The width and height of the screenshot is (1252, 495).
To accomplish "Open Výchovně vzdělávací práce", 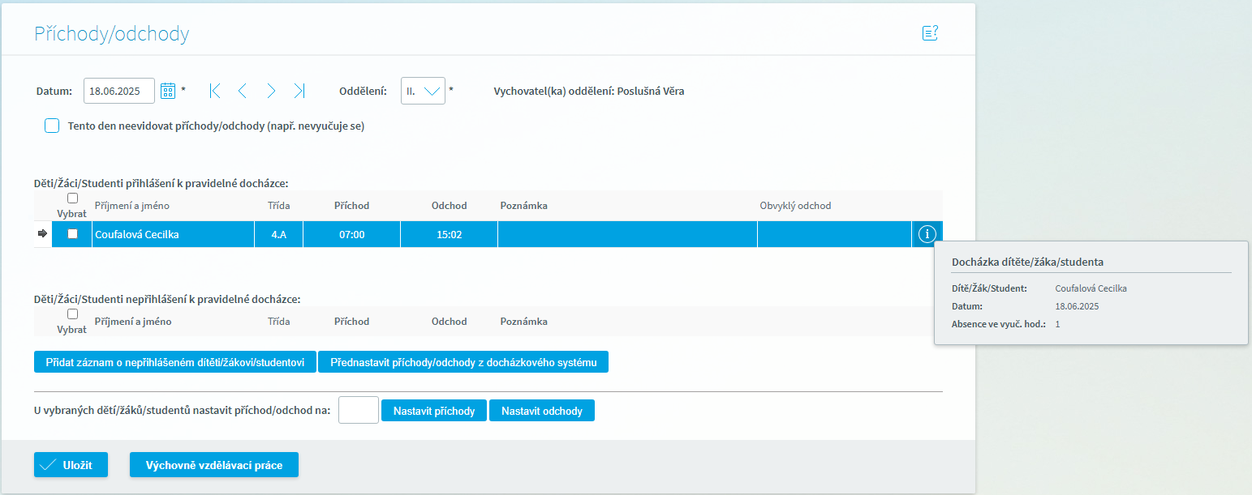I will tap(214, 465).
